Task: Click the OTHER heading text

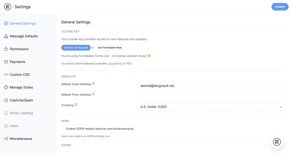Action: pyautogui.click(x=66, y=145)
